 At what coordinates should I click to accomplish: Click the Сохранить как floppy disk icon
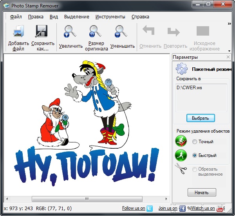point(42,32)
